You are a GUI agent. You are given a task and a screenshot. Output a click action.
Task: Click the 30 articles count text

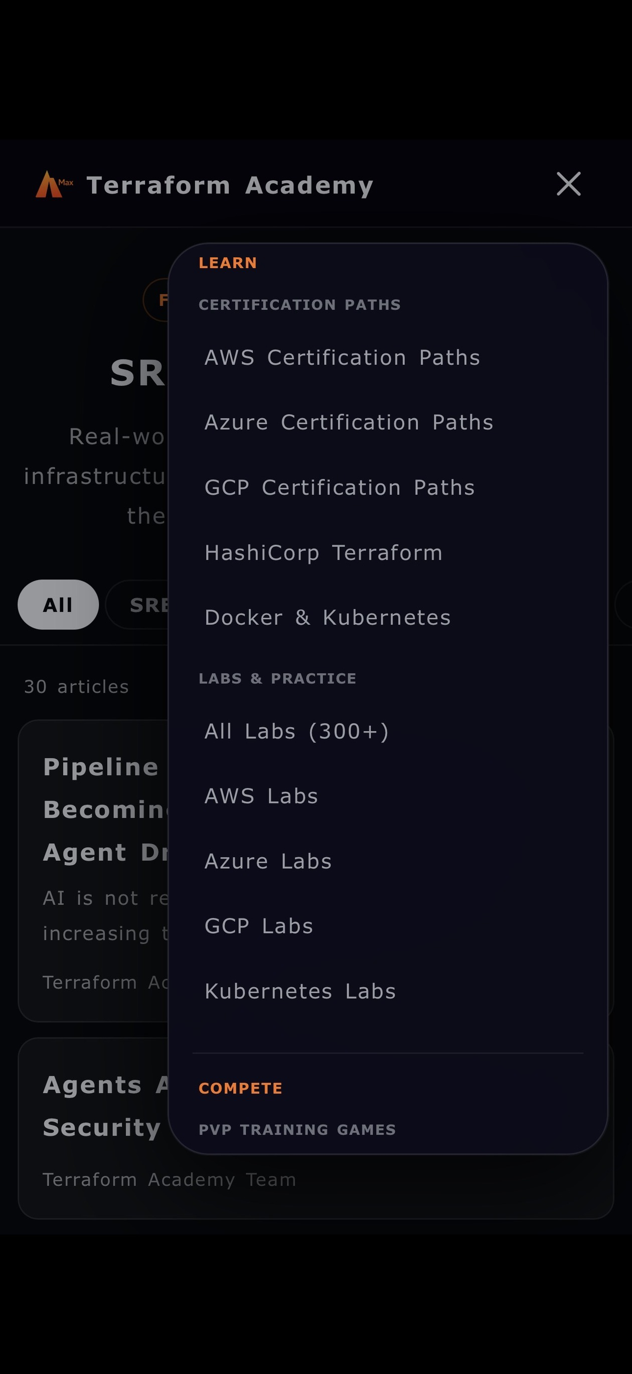(76, 687)
